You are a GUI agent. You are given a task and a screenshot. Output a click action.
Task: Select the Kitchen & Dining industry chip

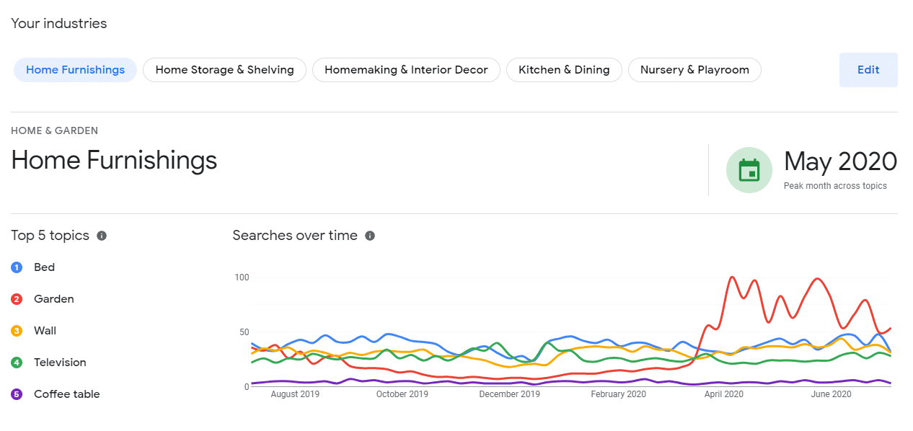click(x=564, y=70)
